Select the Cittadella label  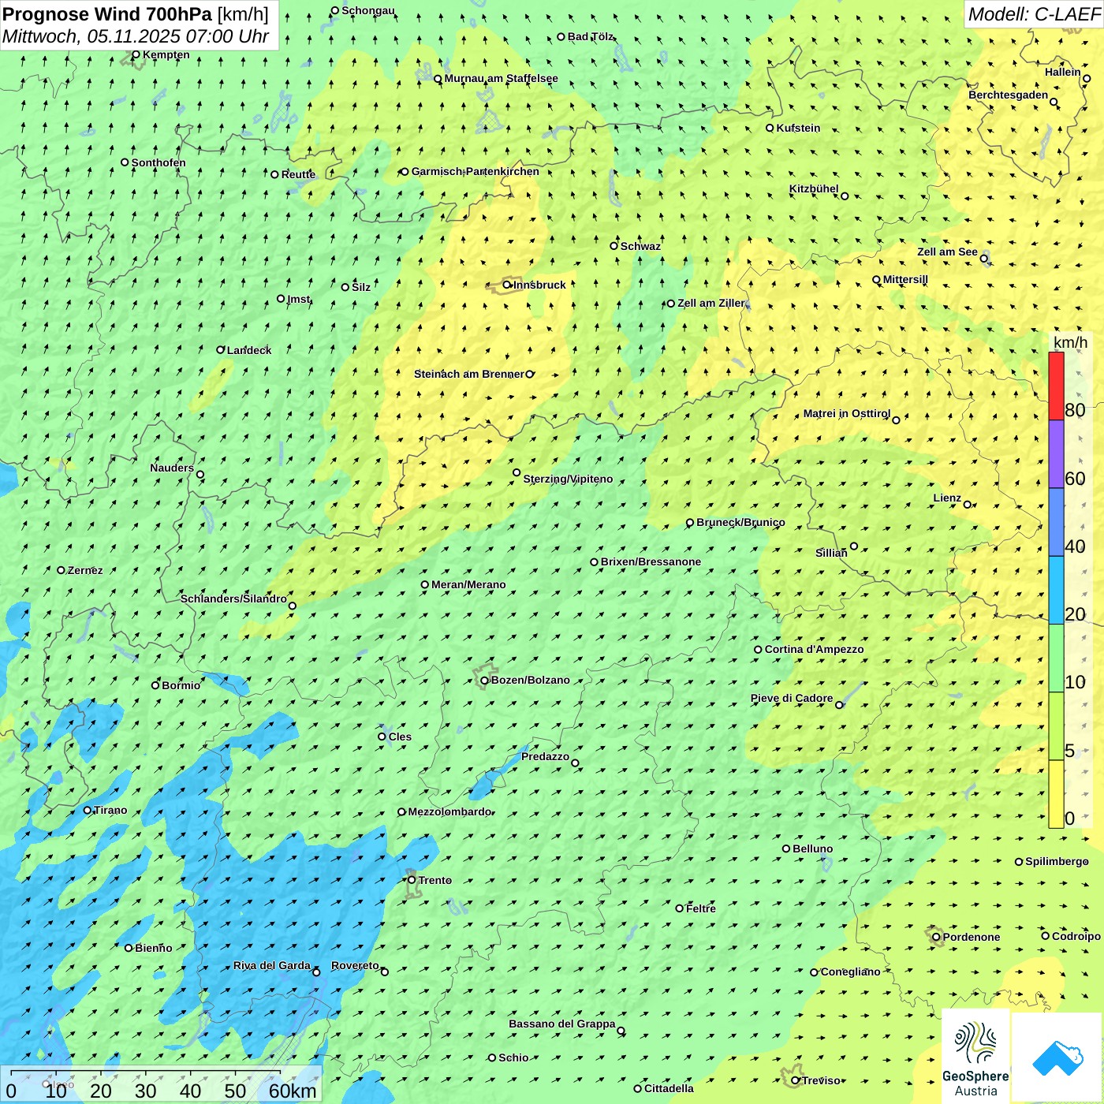(x=669, y=1089)
